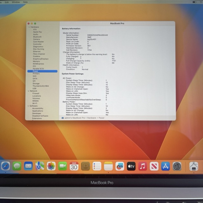Viewport: 203px width, 203px height.
Task: Select Fibre Channel entry
Action: 39,54
